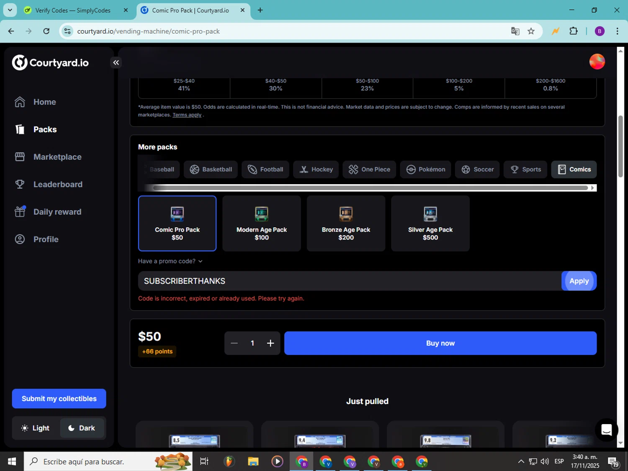
Task: Decrease the quantity with the minus button
Action: [x=234, y=343]
